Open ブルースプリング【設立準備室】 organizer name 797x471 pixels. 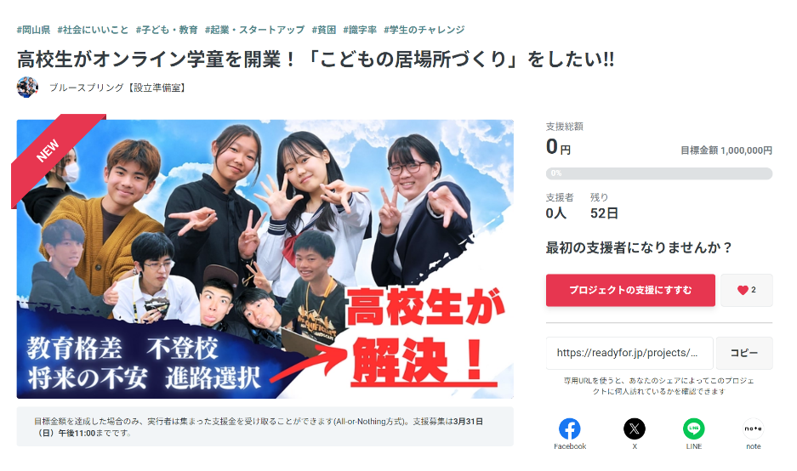click(119, 88)
